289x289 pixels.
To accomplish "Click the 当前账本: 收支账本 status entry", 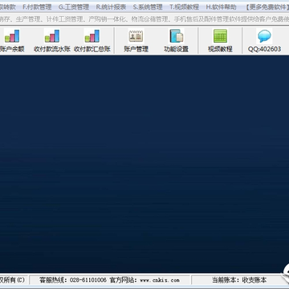I will (x=239, y=280).
